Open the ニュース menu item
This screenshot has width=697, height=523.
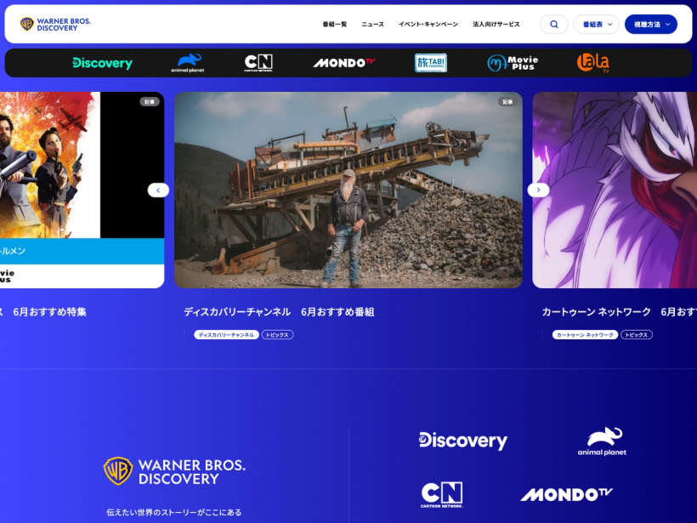[372, 24]
